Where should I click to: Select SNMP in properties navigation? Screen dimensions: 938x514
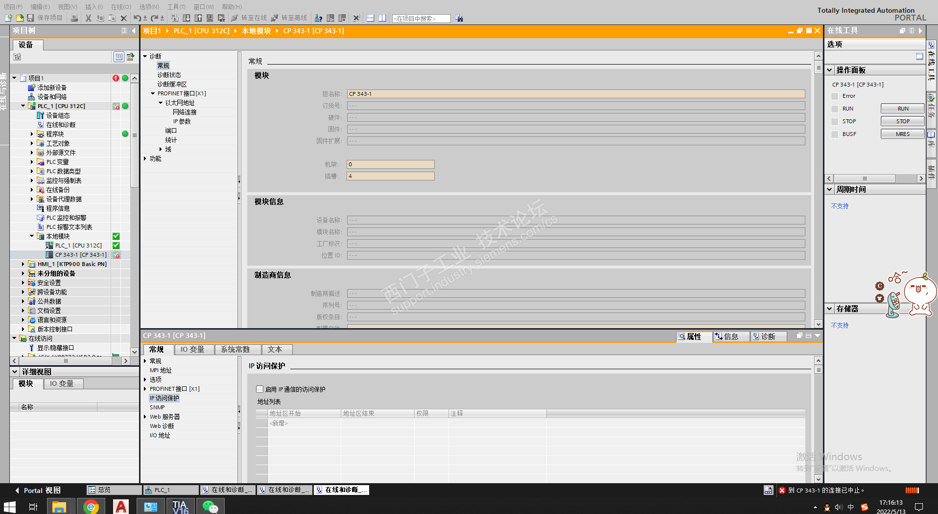tap(157, 407)
